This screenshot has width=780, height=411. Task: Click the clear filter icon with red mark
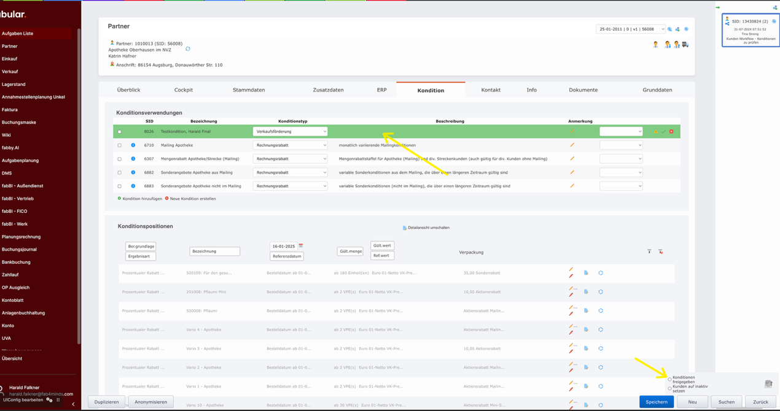pos(661,252)
